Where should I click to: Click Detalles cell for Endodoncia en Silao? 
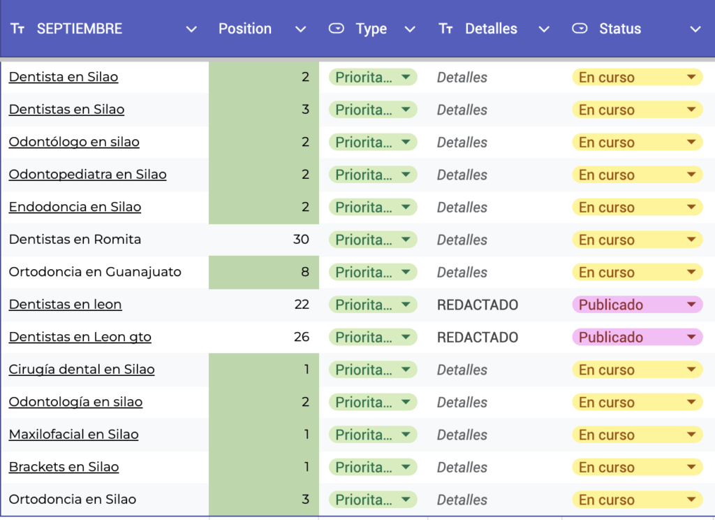tap(462, 207)
